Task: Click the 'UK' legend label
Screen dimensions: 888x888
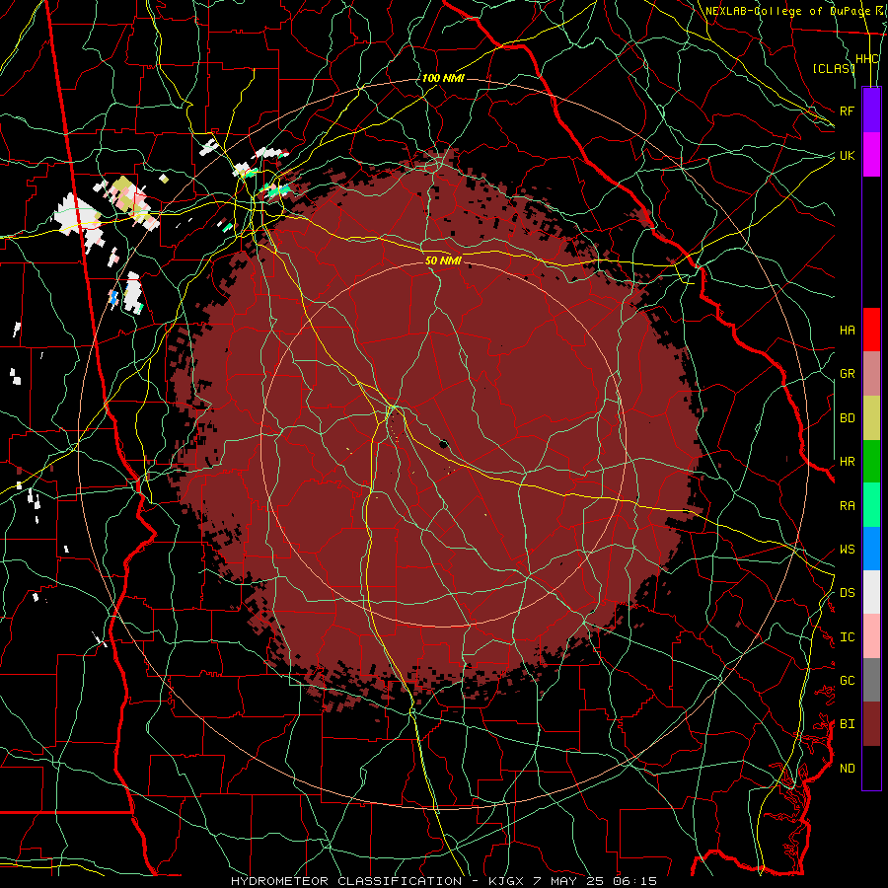Action: pos(847,155)
